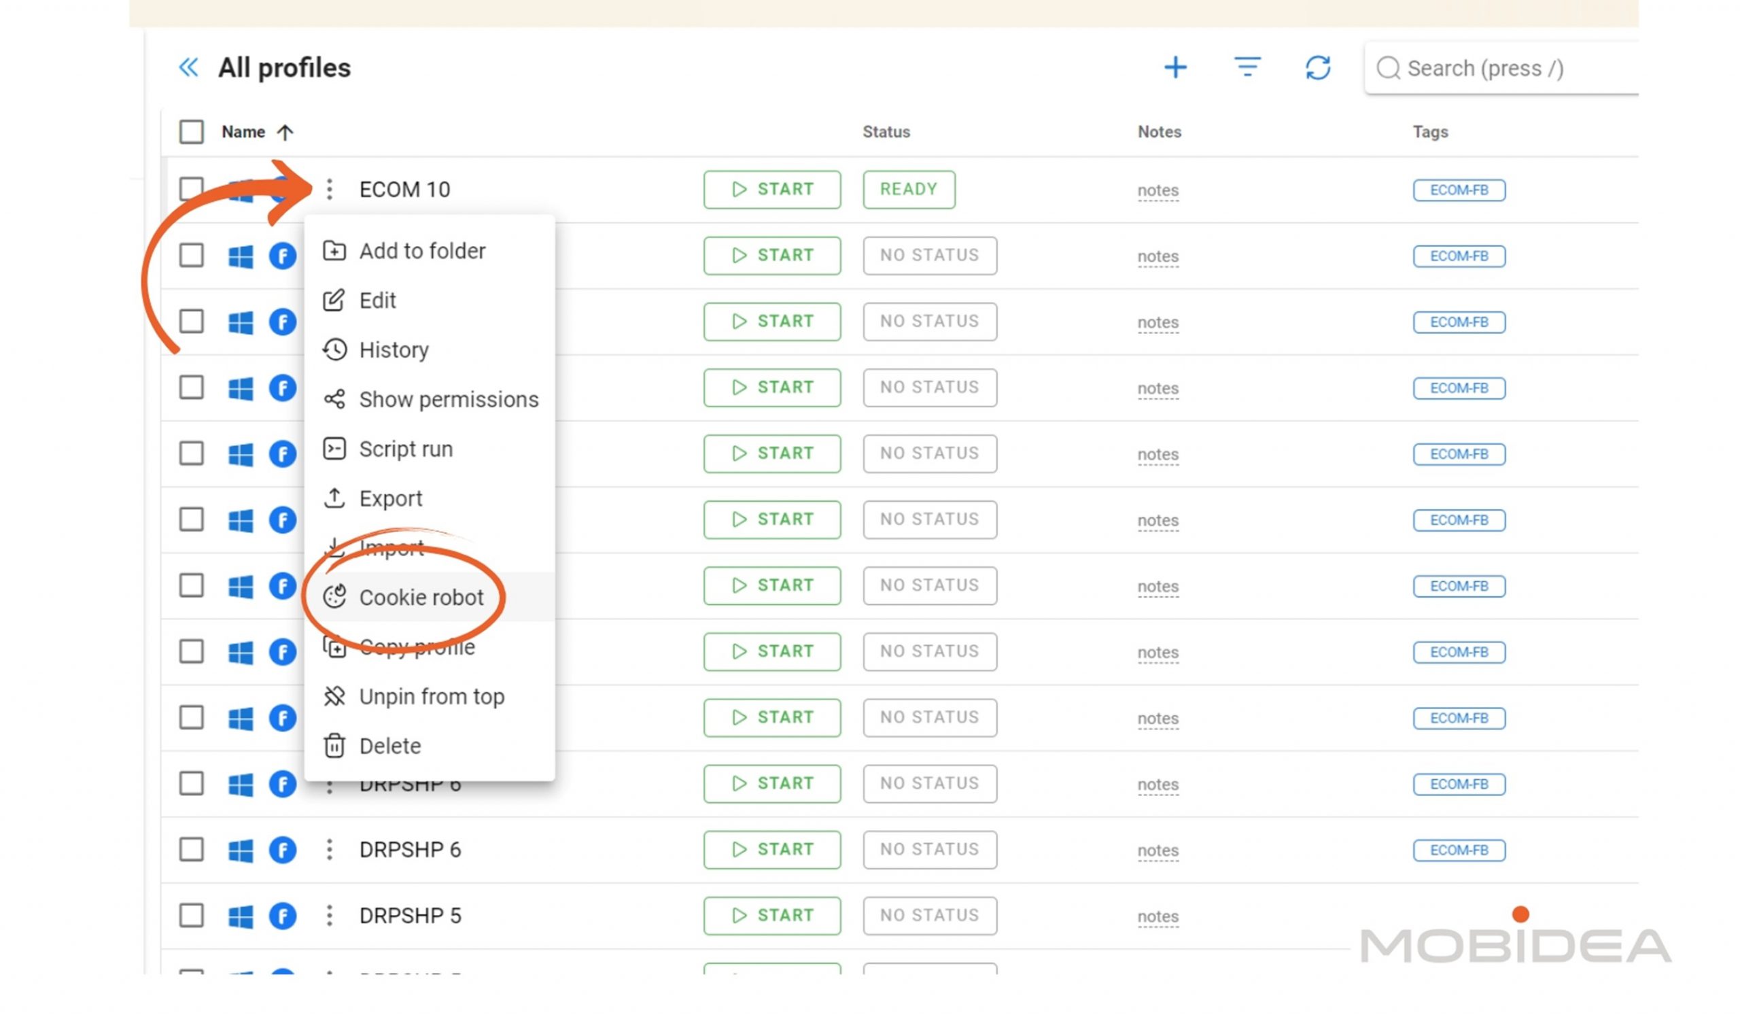Focus the profile search field

tap(1502, 68)
